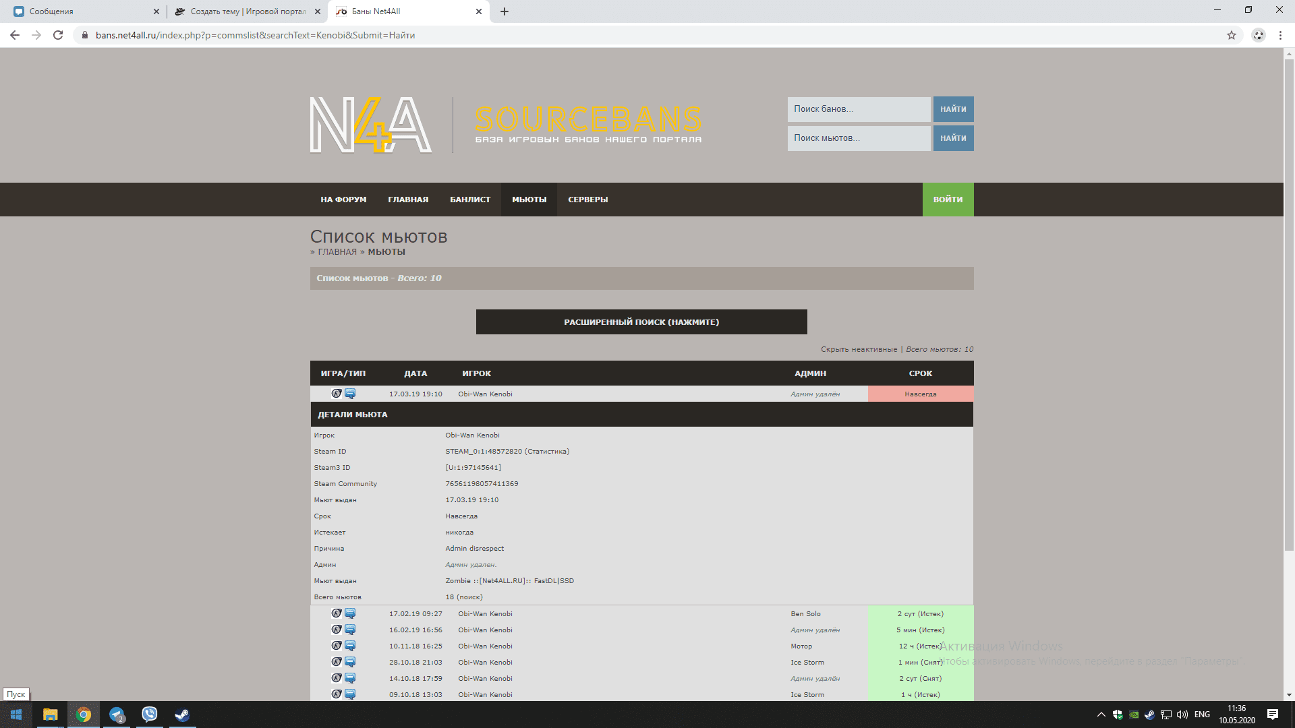The image size is (1295, 728).
Task: Open File Explorer from the taskbar
Action: [x=50, y=715]
